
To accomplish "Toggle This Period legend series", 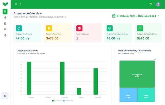I will (x=57, y=100).
